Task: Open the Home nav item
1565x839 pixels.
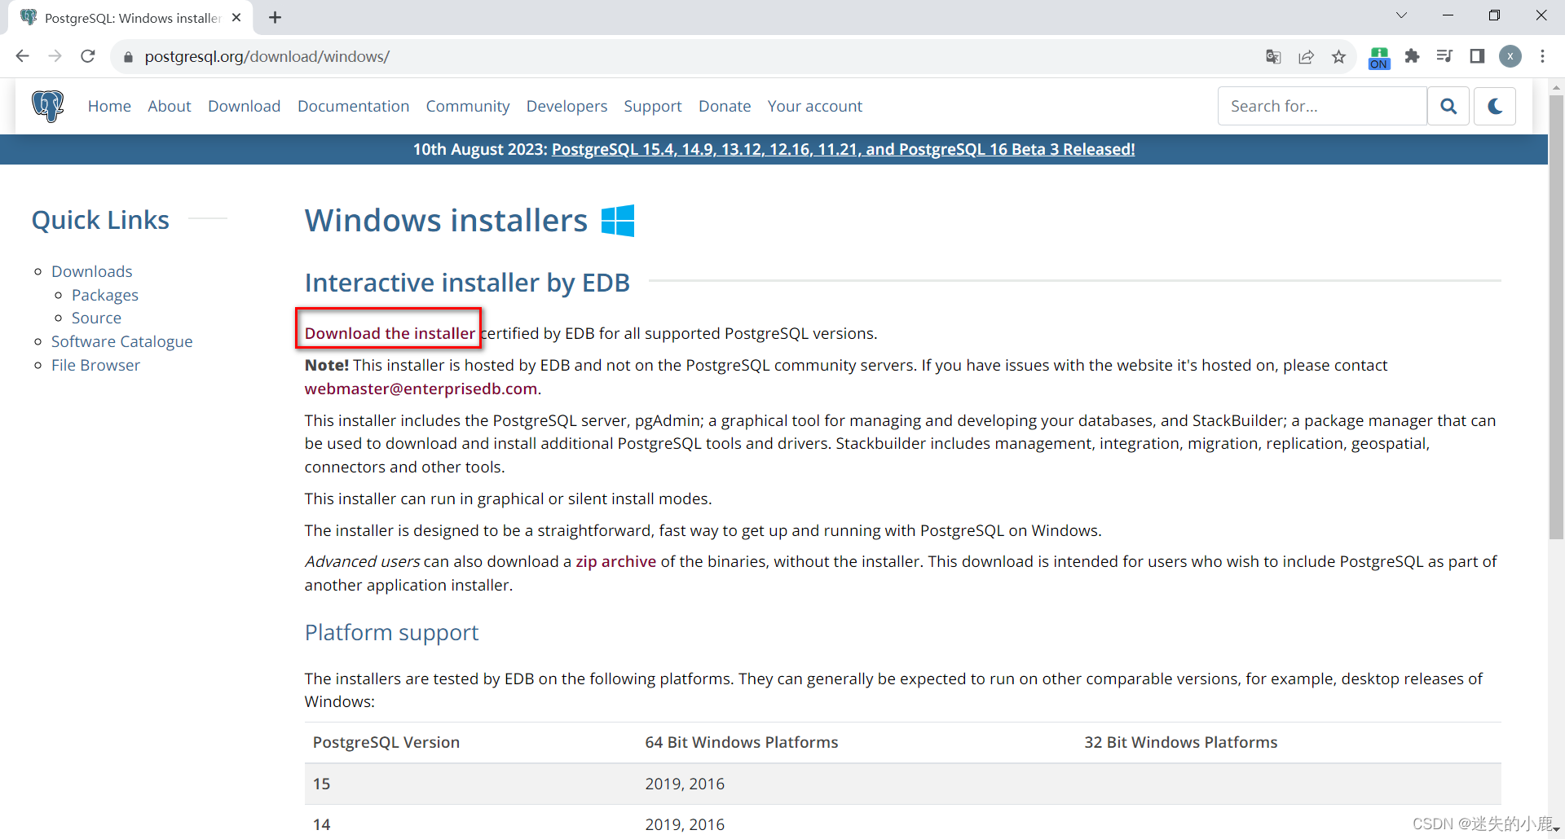Action: click(x=109, y=106)
